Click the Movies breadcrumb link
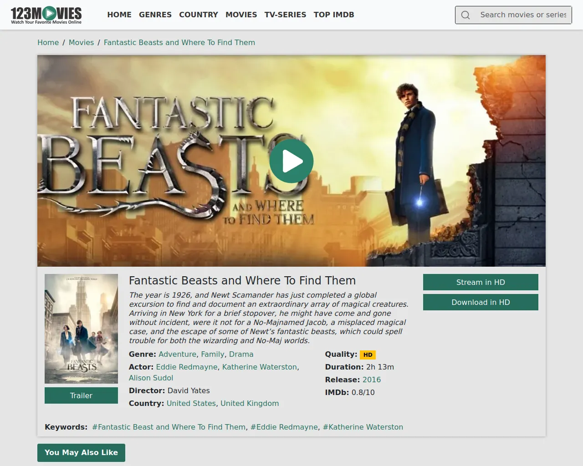 (81, 42)
